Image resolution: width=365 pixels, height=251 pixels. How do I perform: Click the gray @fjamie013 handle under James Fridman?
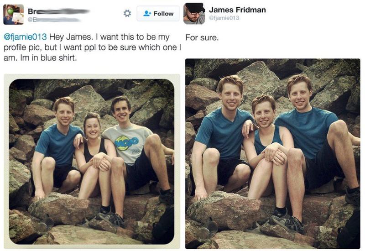point(224,18)
